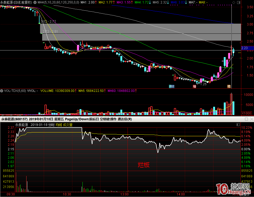Maximize the intraday popup window
This screenshot has width=254, height=197.
coord(246,119)
